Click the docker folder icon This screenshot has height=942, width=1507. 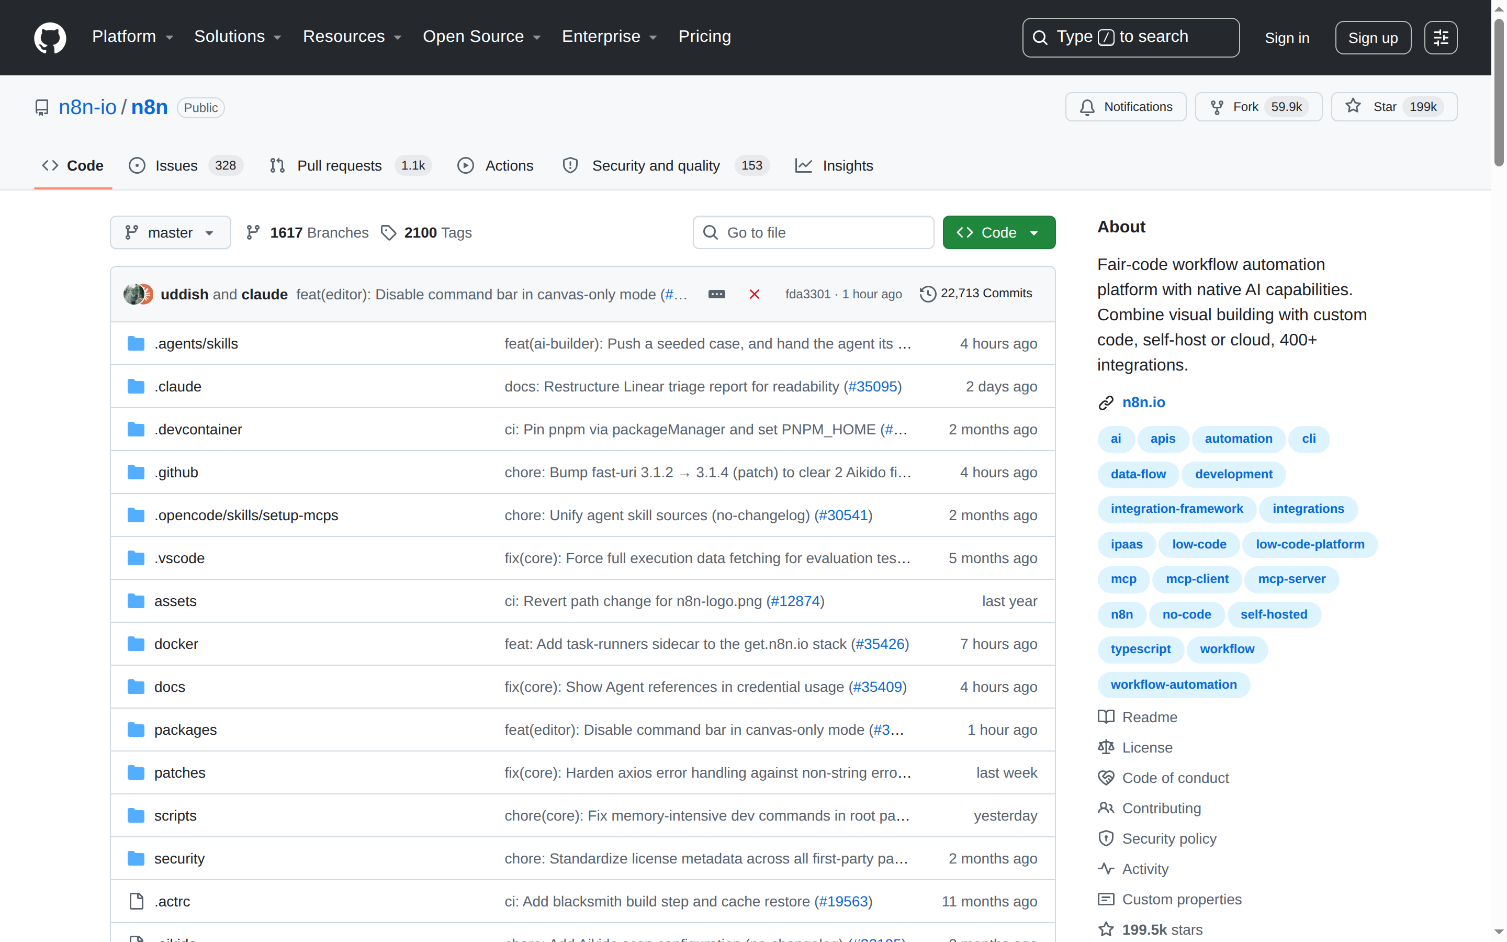point(136,644)
